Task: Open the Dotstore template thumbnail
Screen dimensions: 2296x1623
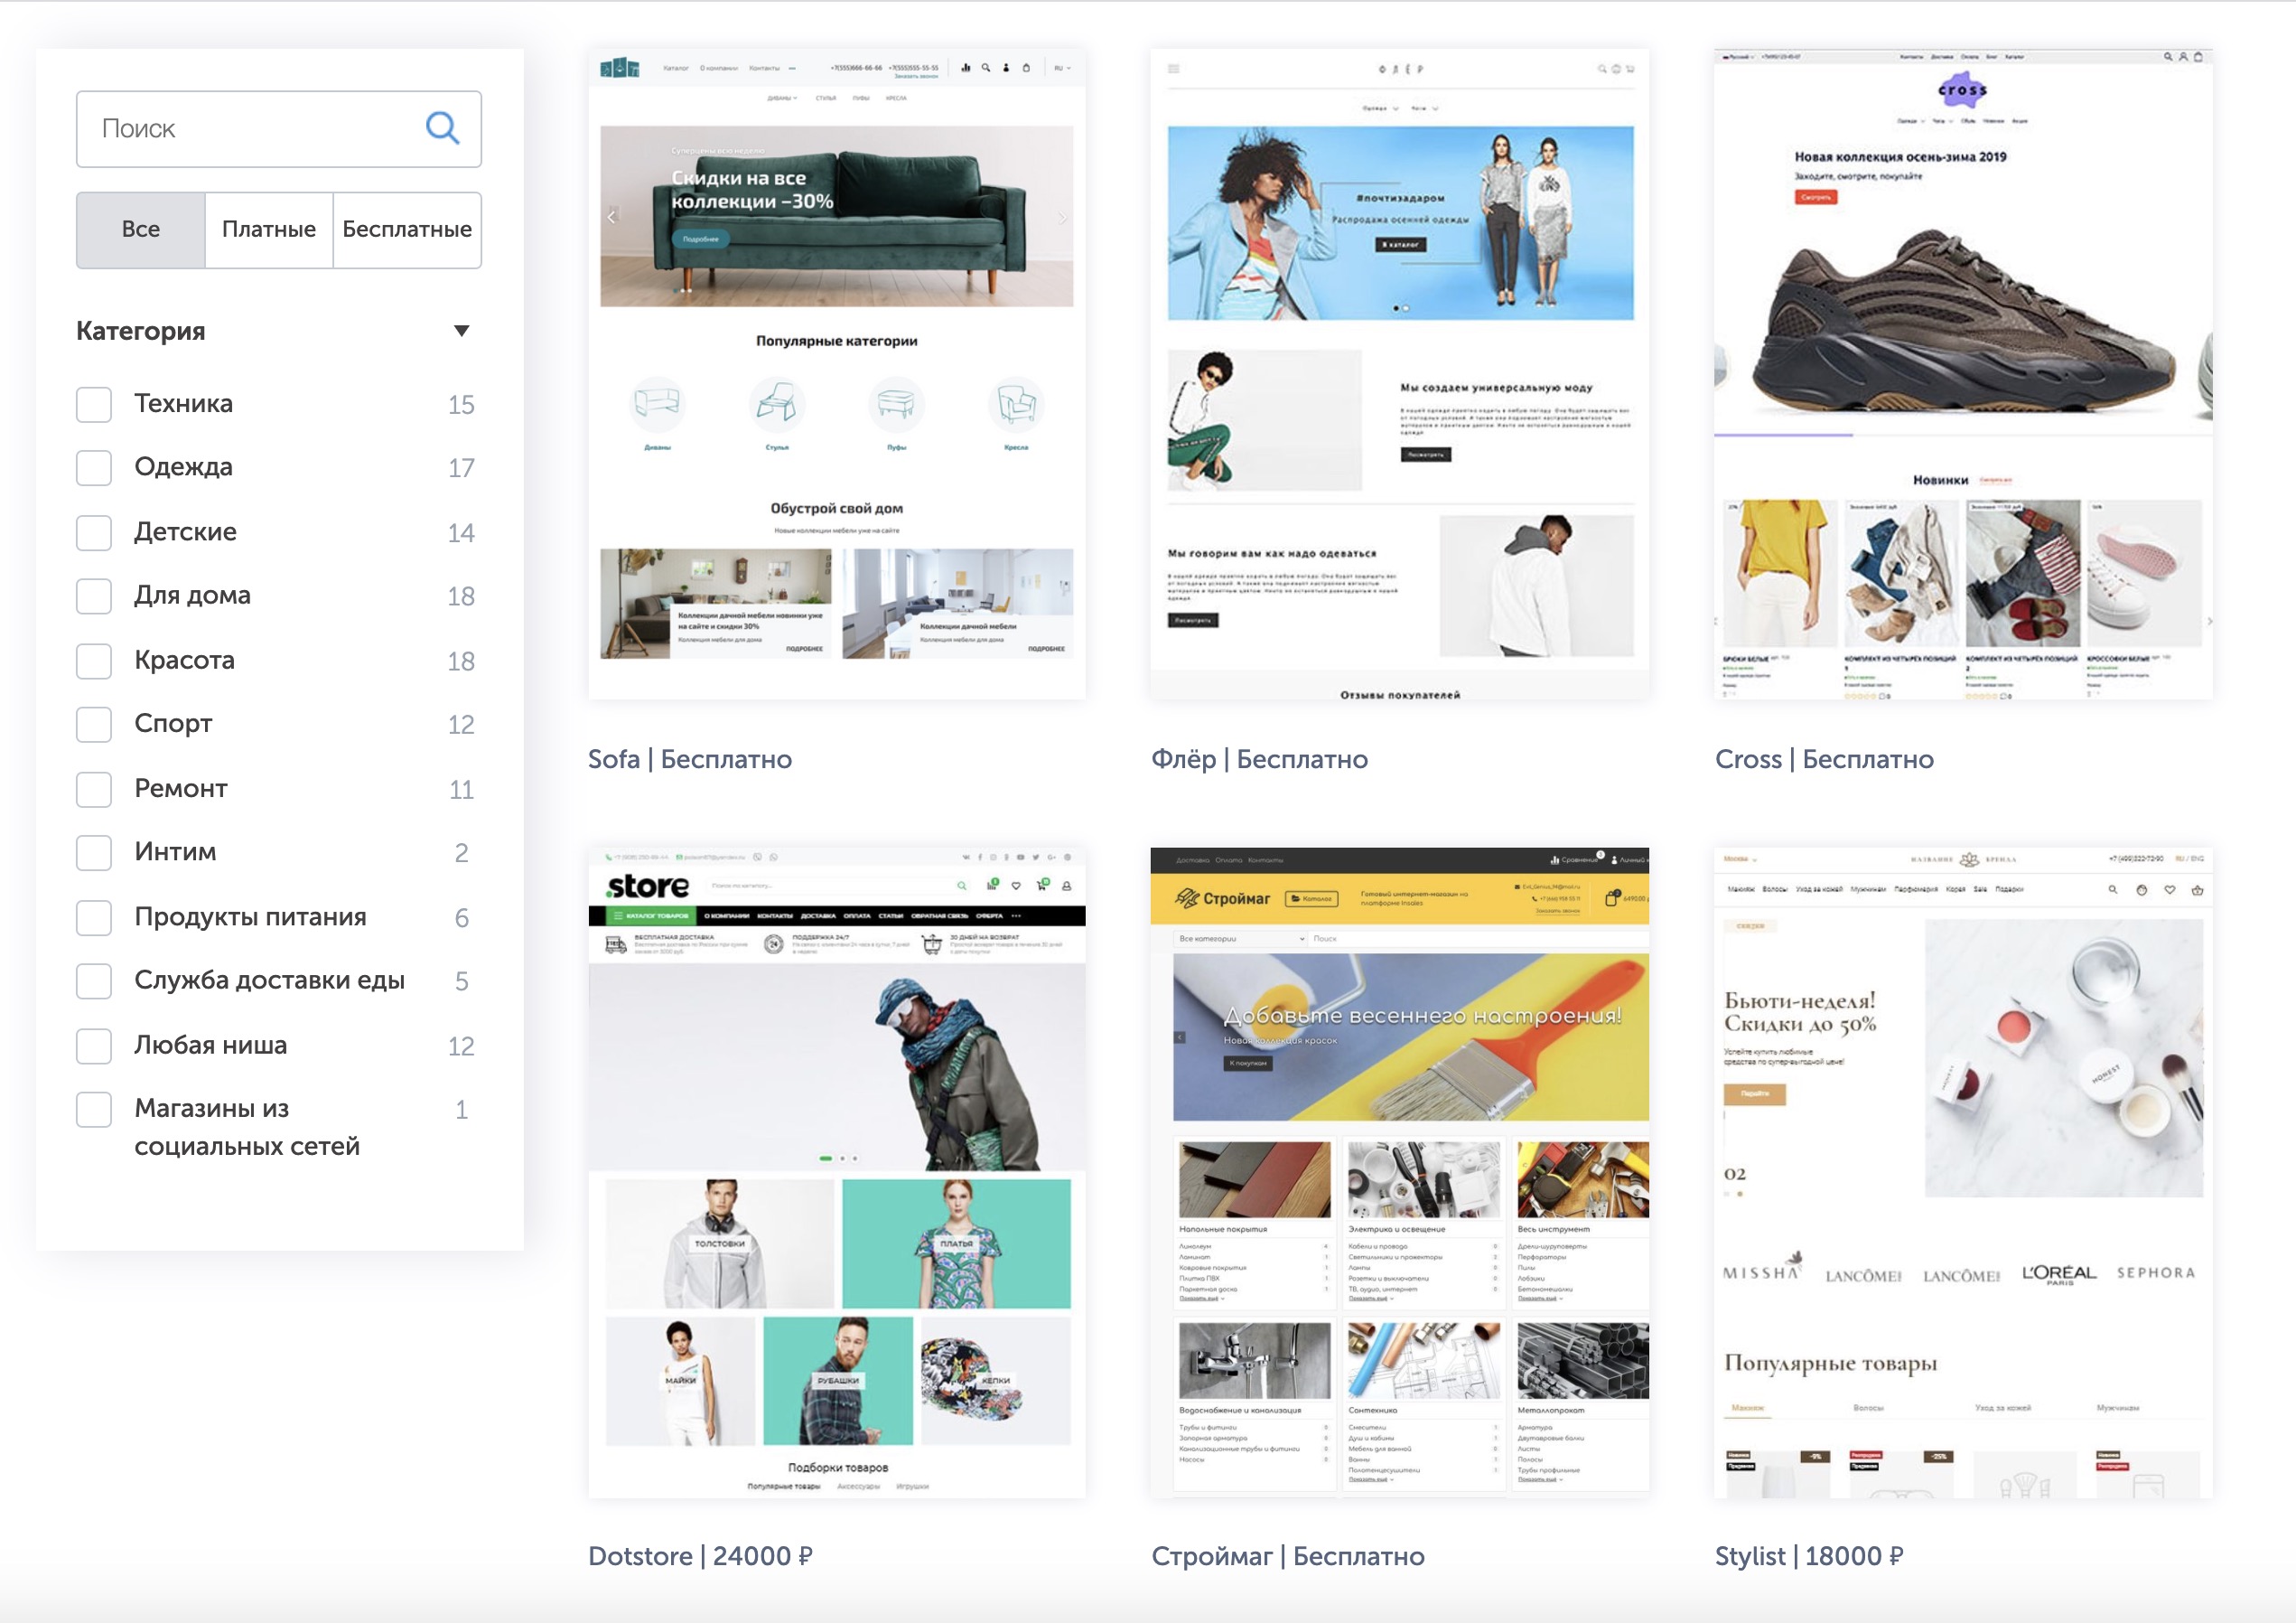Action: pyautogui.click(x=837, y=1173)
